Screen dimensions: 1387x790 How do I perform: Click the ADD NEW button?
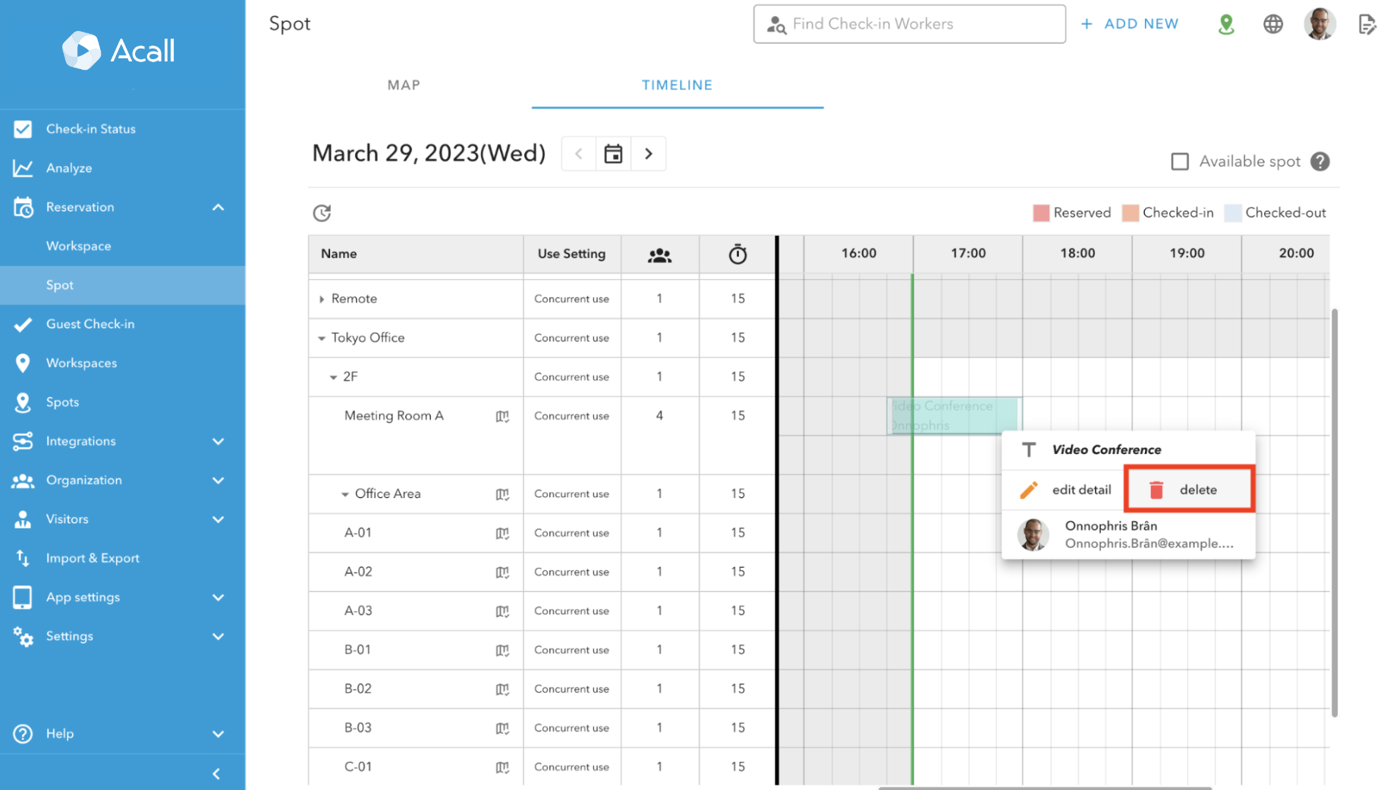click(x=1130, y=24)
